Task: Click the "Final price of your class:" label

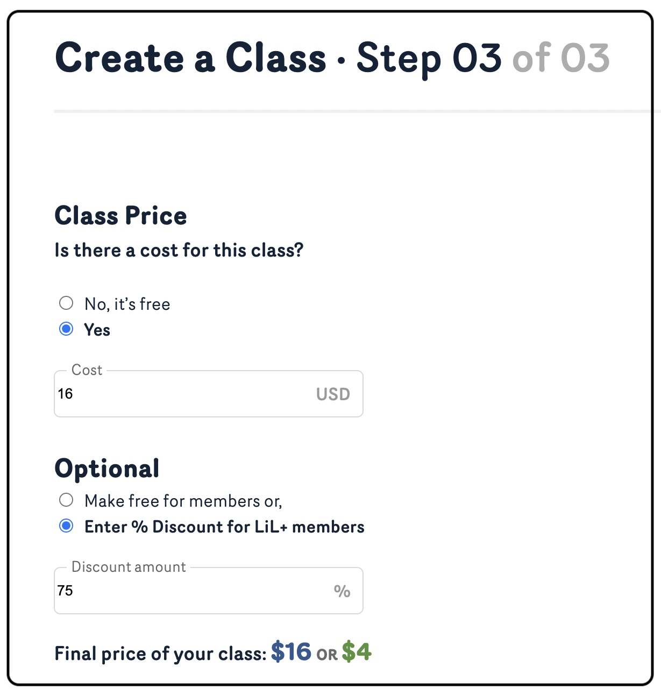Action: [x=160, y=654]
